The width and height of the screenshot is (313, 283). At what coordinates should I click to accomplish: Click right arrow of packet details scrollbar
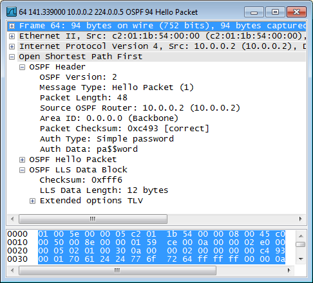300,219
